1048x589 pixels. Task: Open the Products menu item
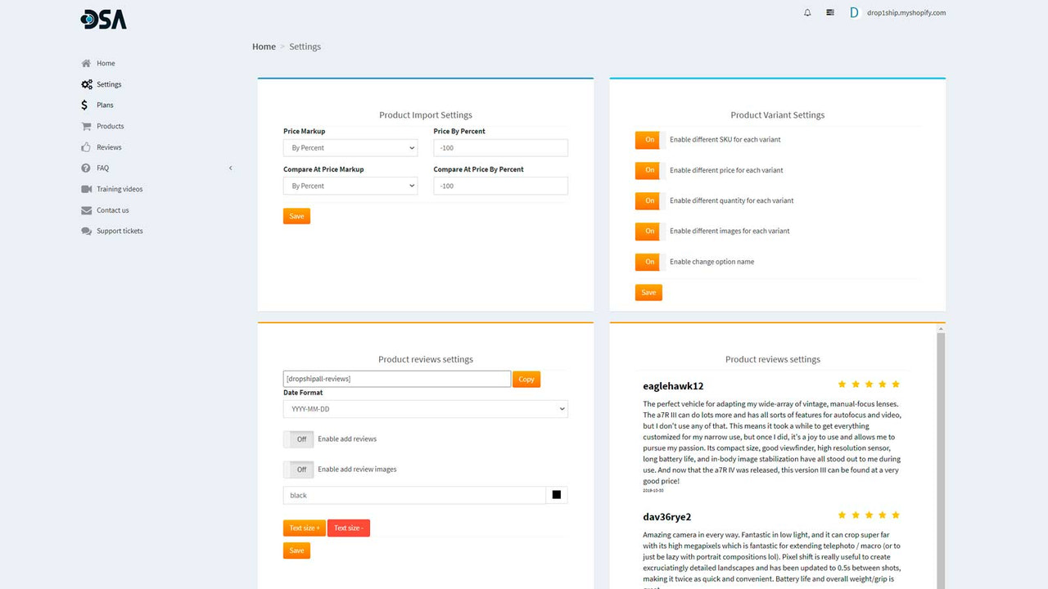(x=111, y=126)
